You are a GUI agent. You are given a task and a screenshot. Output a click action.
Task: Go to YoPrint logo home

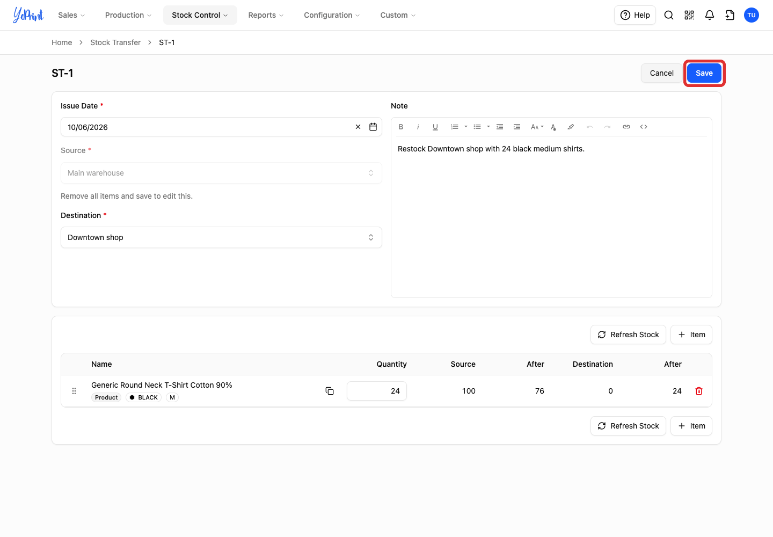[28, 14]
